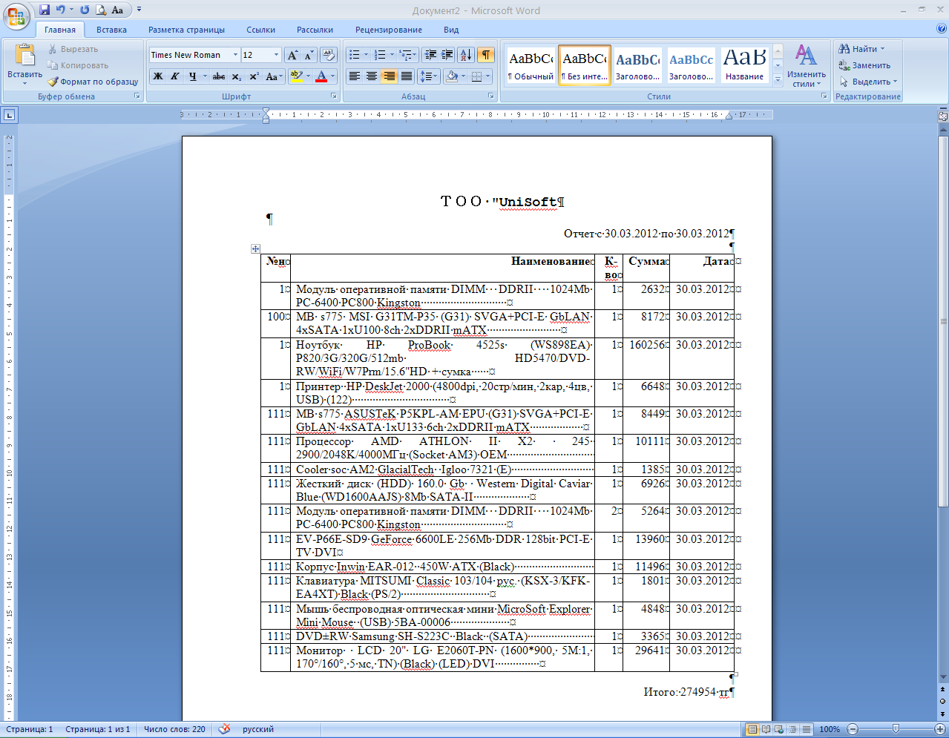Viewport: 949px width, 738px height.
Task: Switch to full screen reading view
Action: click(766, 729)
